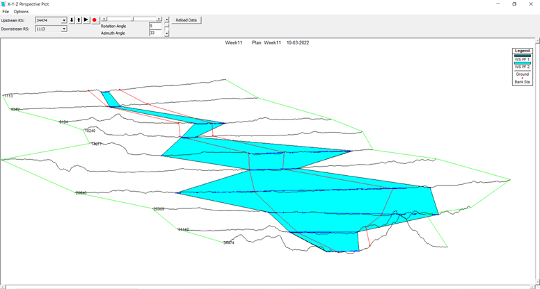
Task: Click the Reload Data button
Action: pyautogui.click(x=186, y=20)
